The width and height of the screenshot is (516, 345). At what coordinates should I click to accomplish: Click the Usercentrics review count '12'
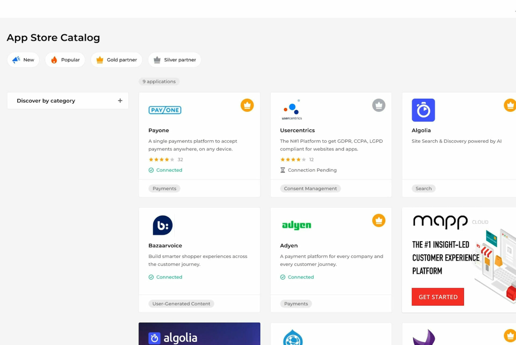(x=311, y=159)
